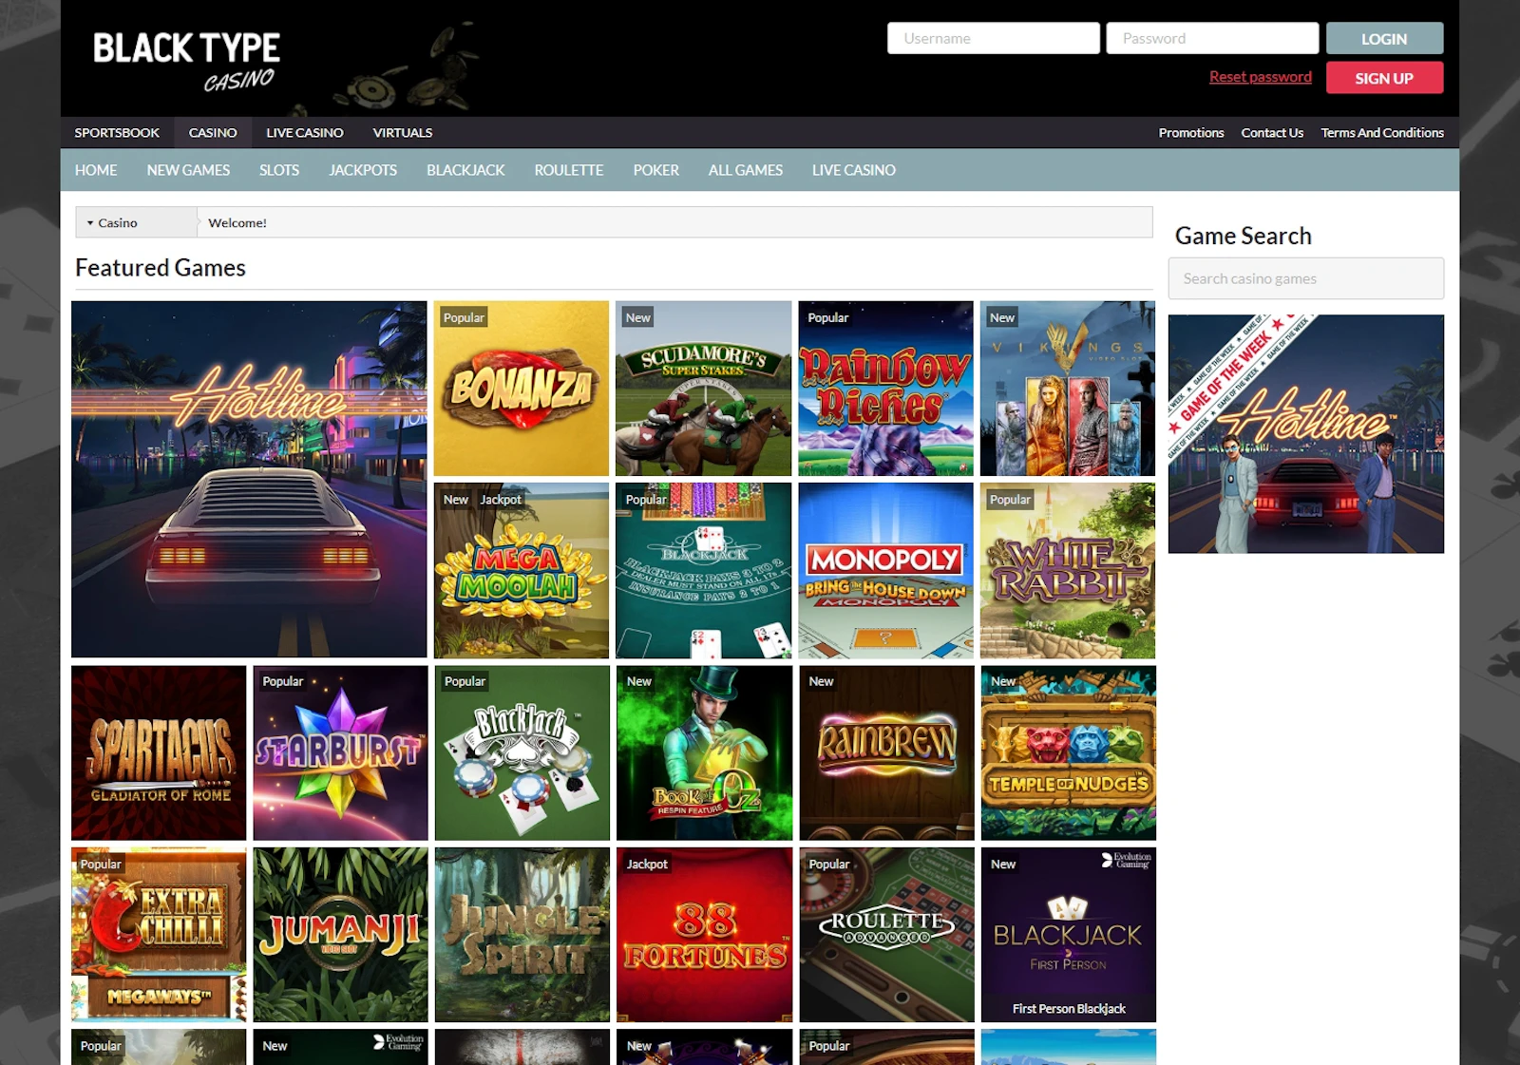1520x1065 pixels.
Task: Launch the Bonanza popular game
Action: [x=521, y=387]
